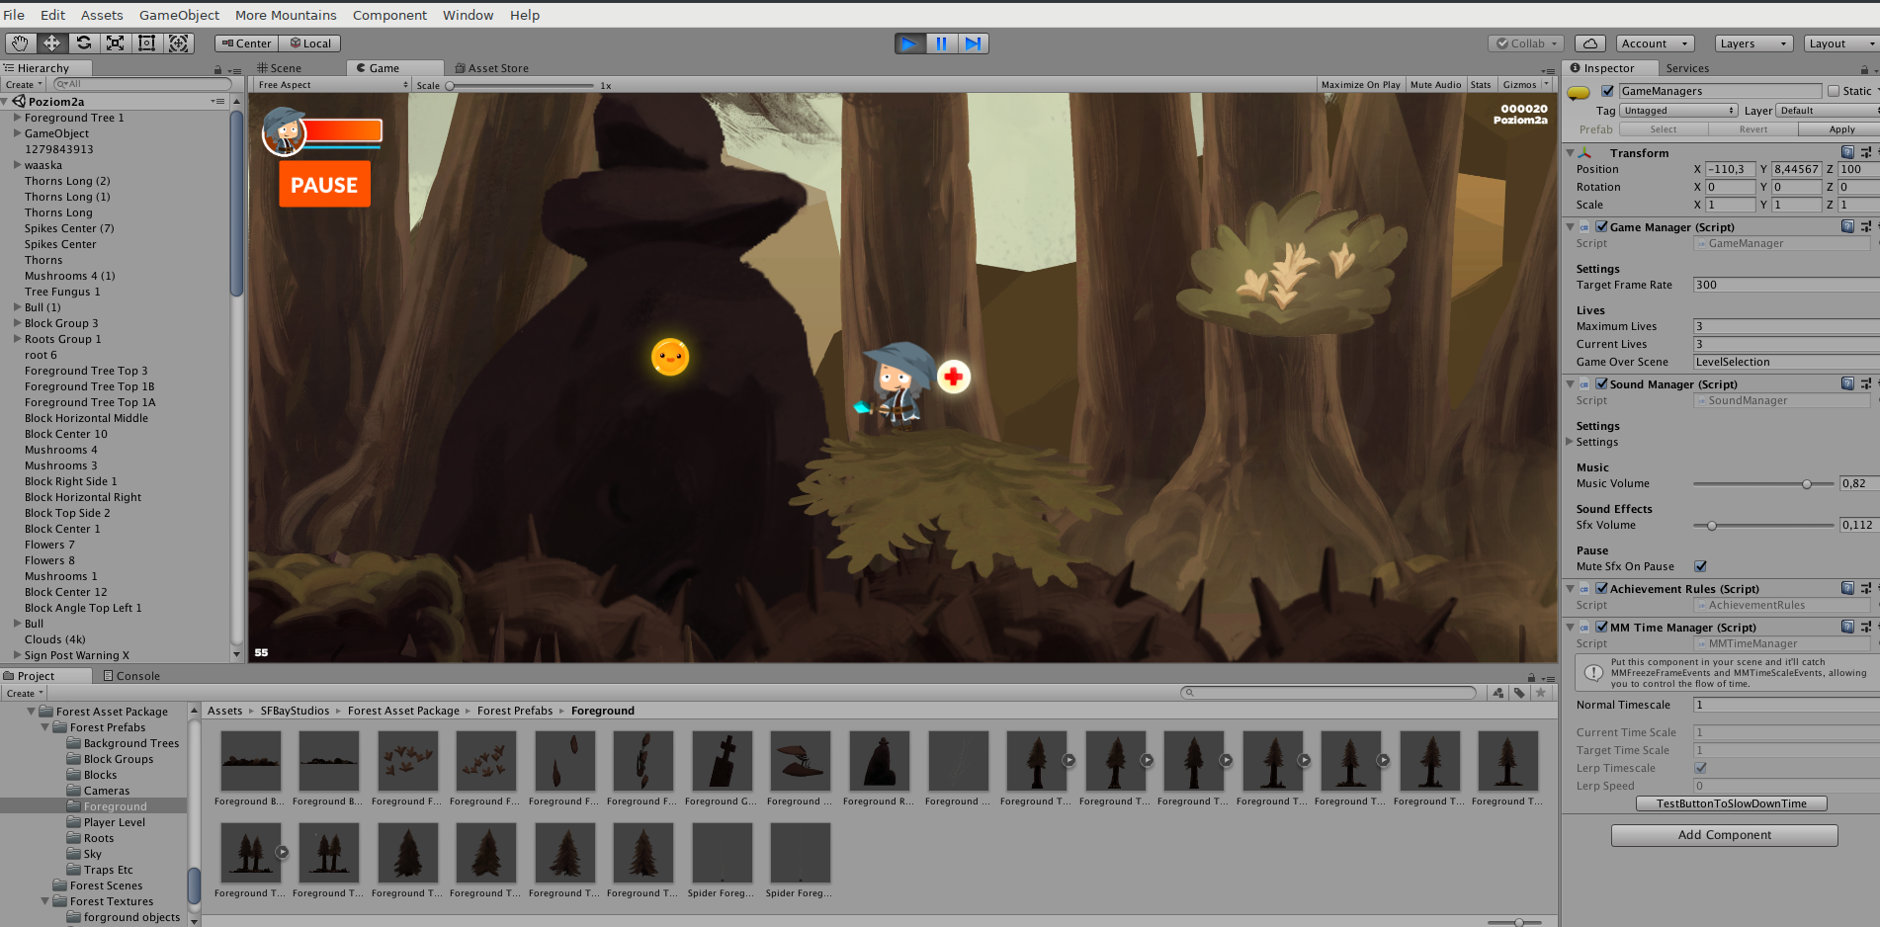Screen dimensions: 1880x927
Task: Click the Music Volume slider
Action: point(1763,484)
